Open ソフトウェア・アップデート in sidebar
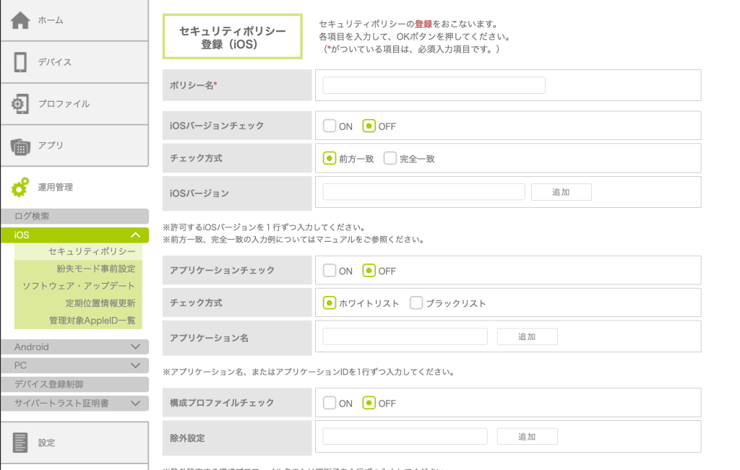The image size is (740, 470). point(79,285)
